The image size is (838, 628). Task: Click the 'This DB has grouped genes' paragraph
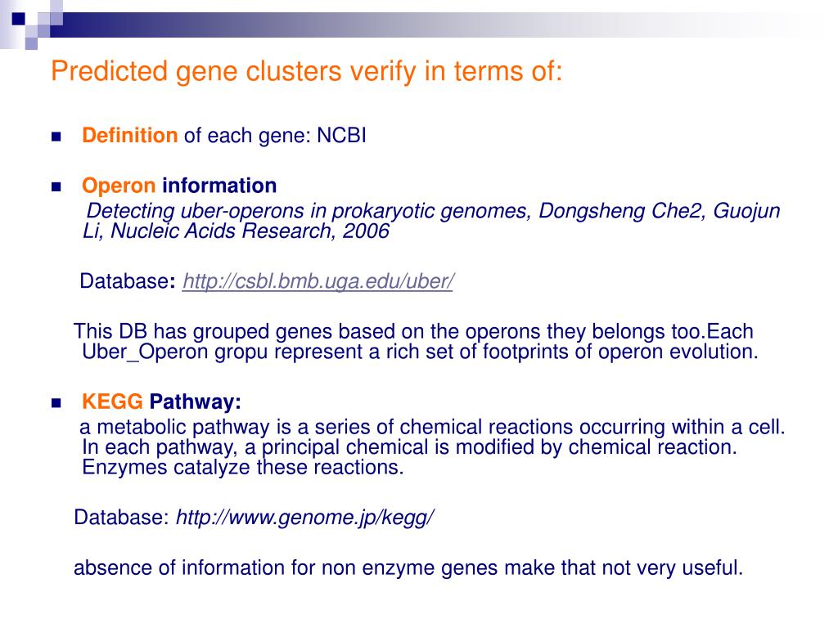coord(416,342)
